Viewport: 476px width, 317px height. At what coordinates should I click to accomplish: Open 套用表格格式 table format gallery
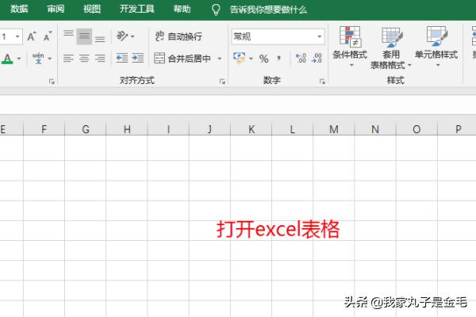pos(391,48)
